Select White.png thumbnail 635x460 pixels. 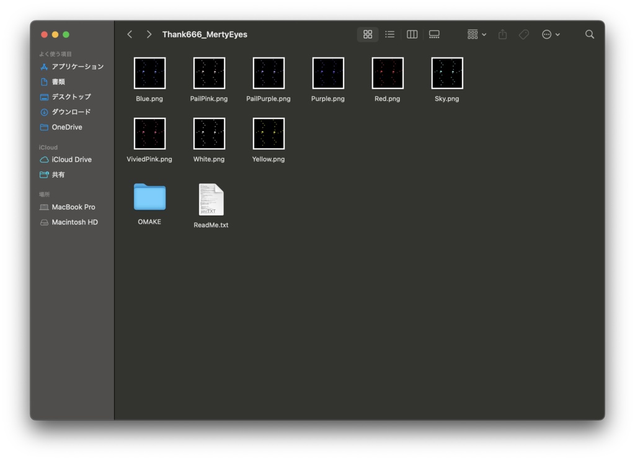click(209, 134)
